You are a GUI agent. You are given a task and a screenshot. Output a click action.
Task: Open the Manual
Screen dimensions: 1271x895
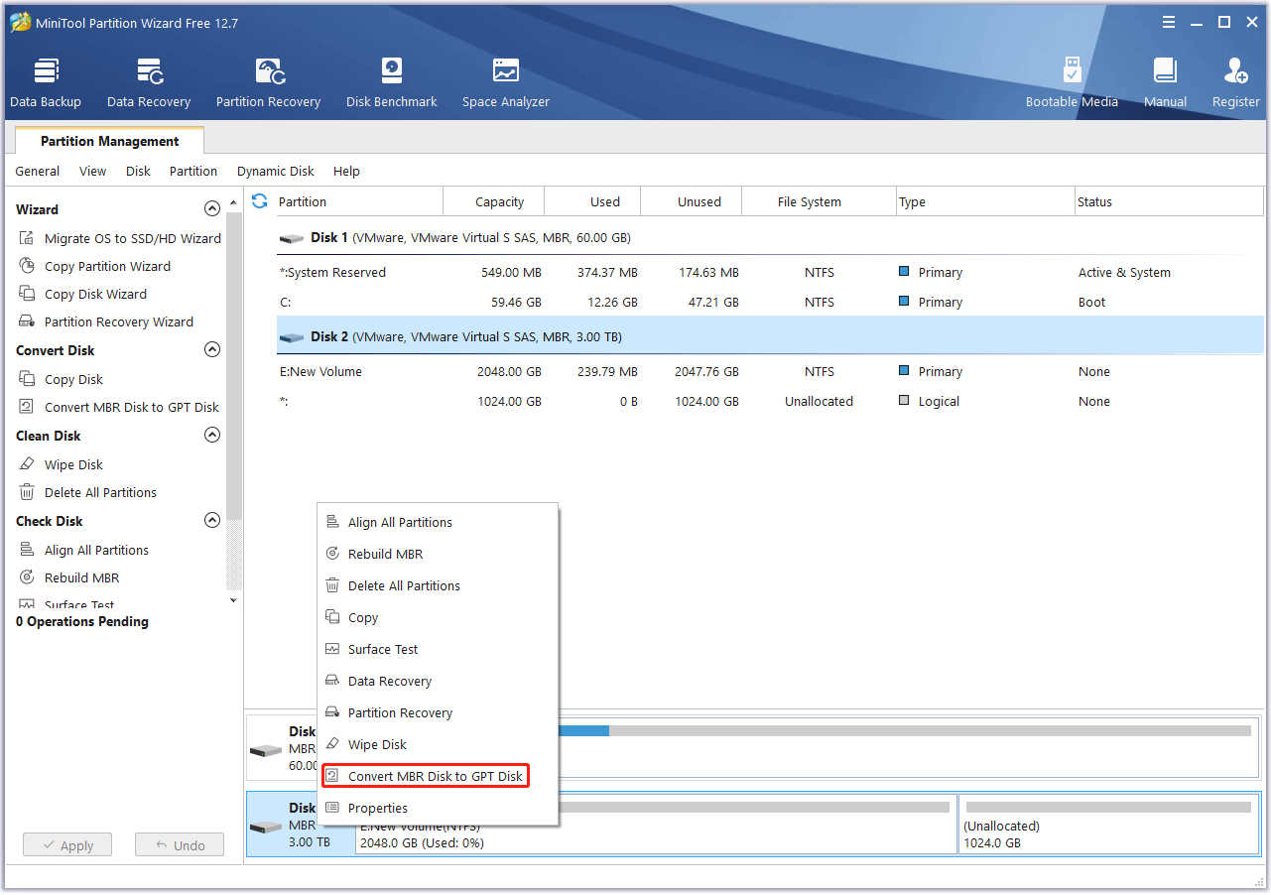1165,83
